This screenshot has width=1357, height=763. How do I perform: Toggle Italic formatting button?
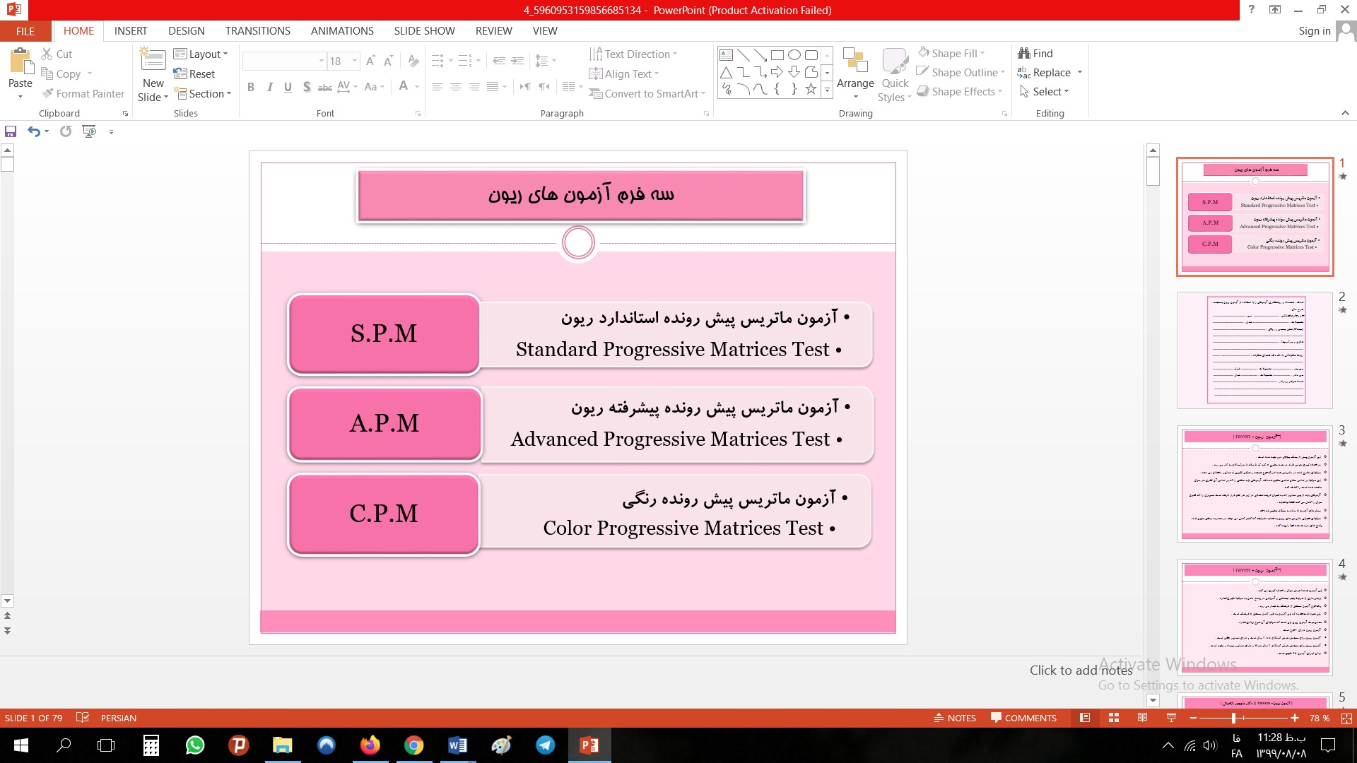point(269,87)
